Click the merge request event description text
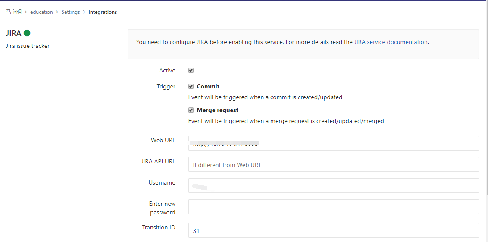 (286, 121)
